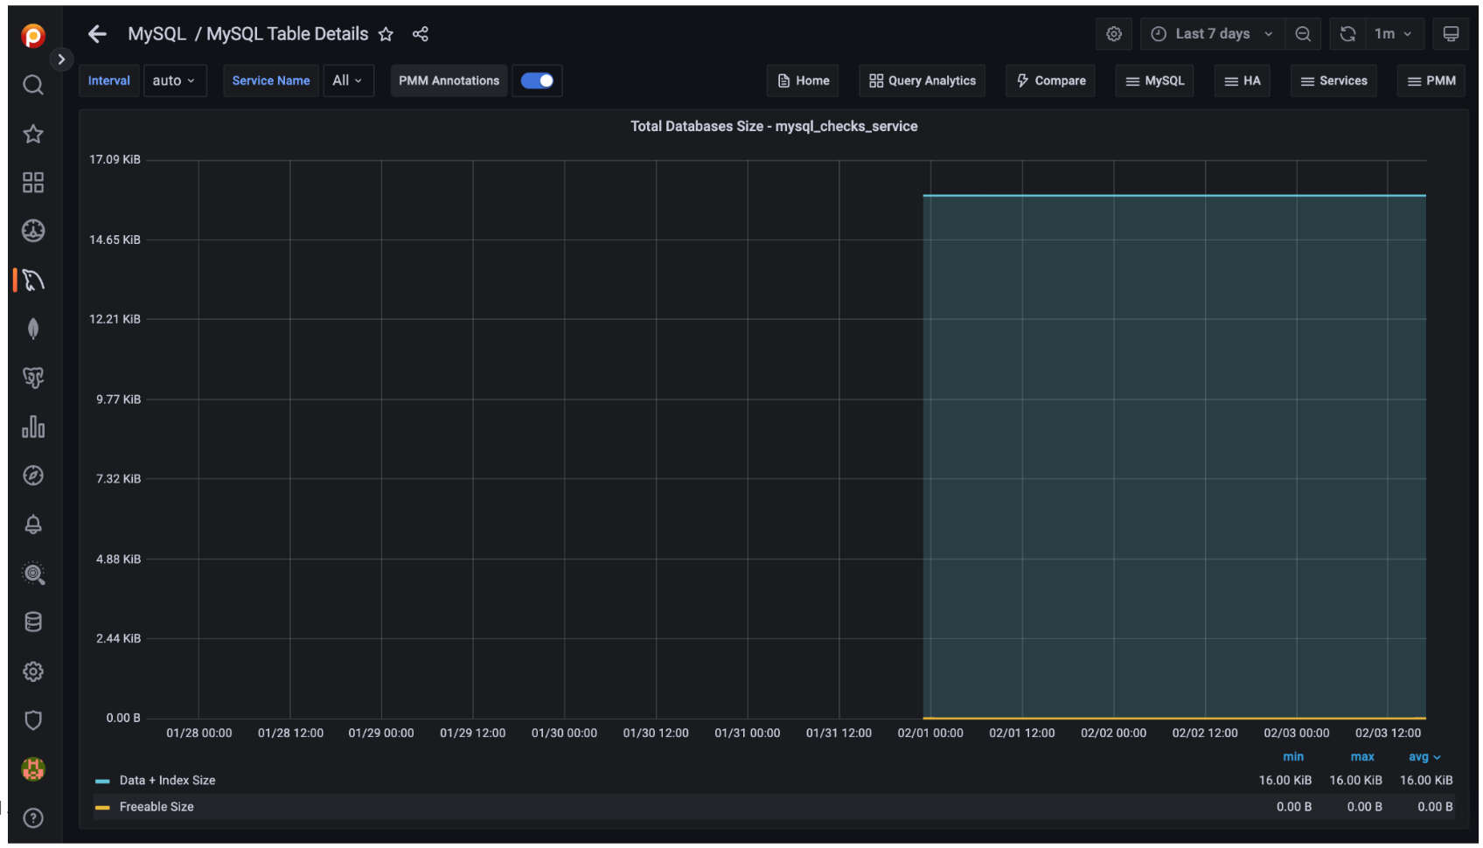Viewport: 1483px width, 848px height.
Task: Open the Last 7 days time picker
Action: (x=1212, y=34)
